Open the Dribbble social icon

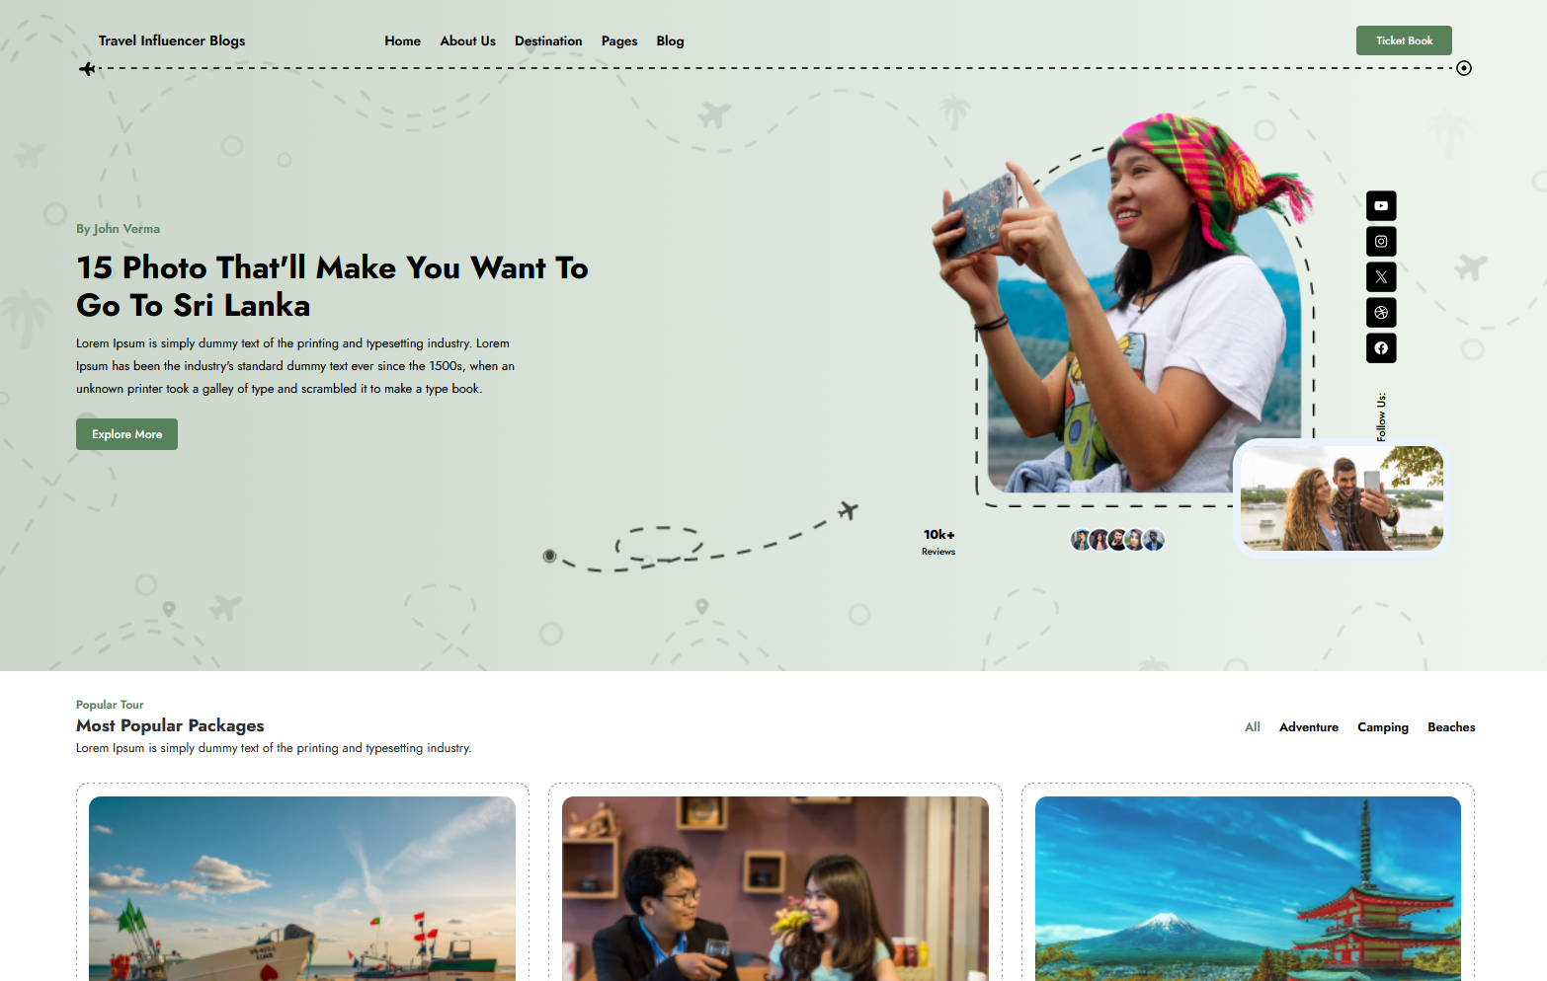pyautogui.click(x=1381, y=312)
